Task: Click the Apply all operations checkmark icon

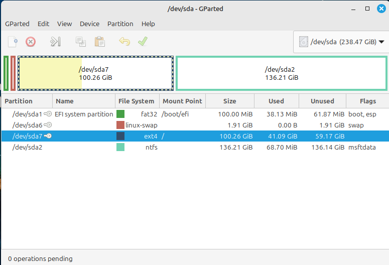Action: pos(143,41)
